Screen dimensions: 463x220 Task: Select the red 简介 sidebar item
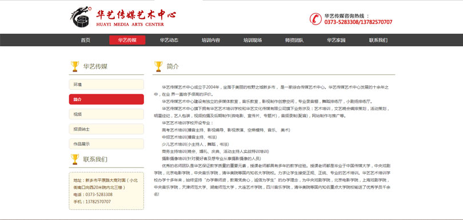pos(106,99)
